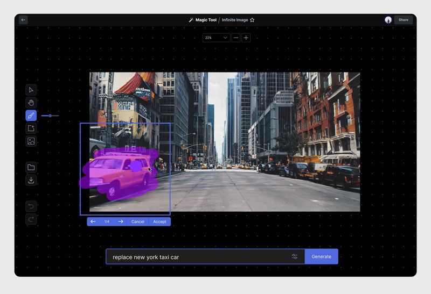Click the undo arrow icon
The height and width of the screenshot is (294, 431).
(x=31, y=206)
